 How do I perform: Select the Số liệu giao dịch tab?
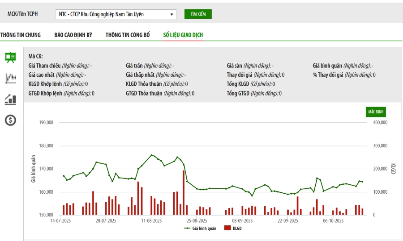click(183, 35)
